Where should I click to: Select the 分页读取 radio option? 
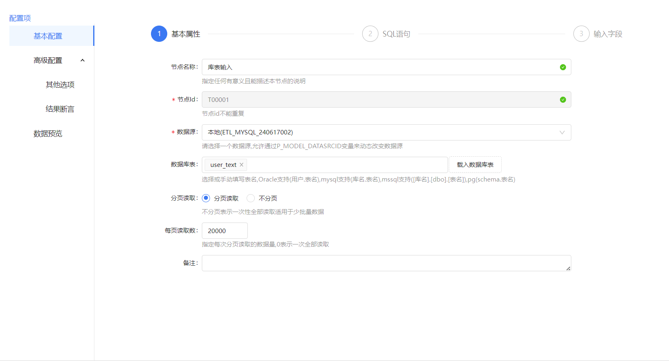click(206, 198)
